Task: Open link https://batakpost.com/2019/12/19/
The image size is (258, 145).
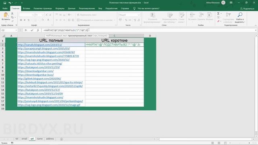Action: point(39,67)
